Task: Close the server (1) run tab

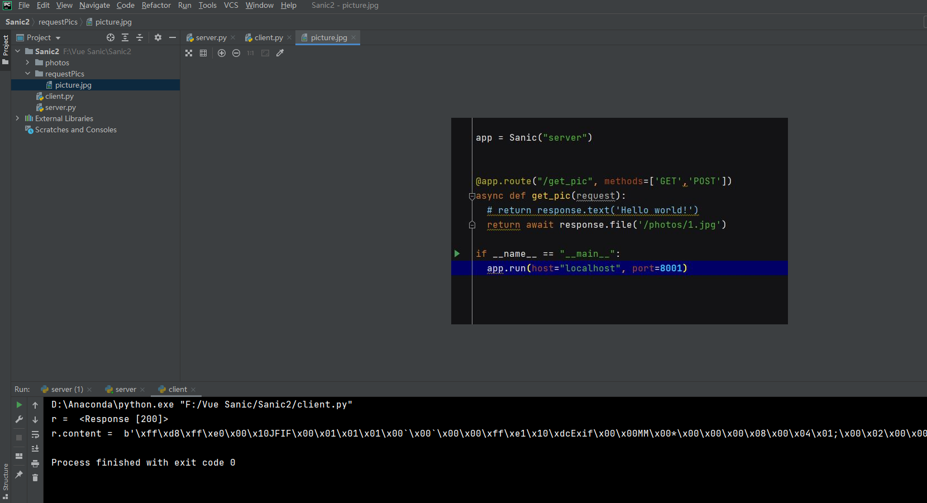Action: tap(89, 390)
